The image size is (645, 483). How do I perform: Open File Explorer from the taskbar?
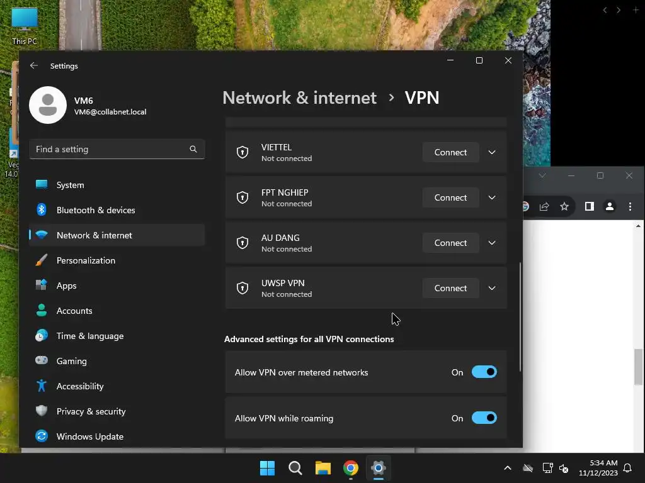(x=323, y=468)
